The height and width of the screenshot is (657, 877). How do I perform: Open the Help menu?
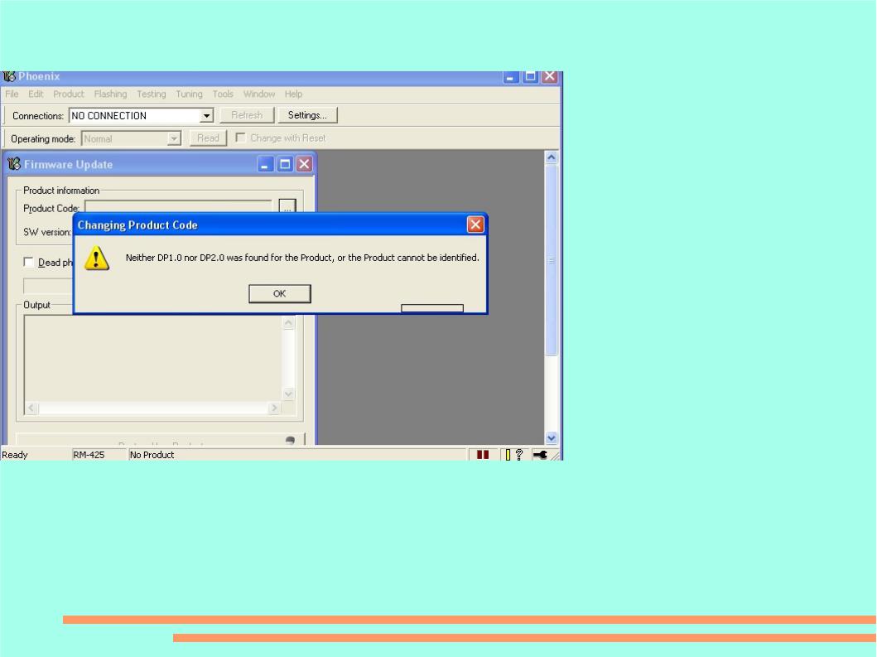[293, 94]
